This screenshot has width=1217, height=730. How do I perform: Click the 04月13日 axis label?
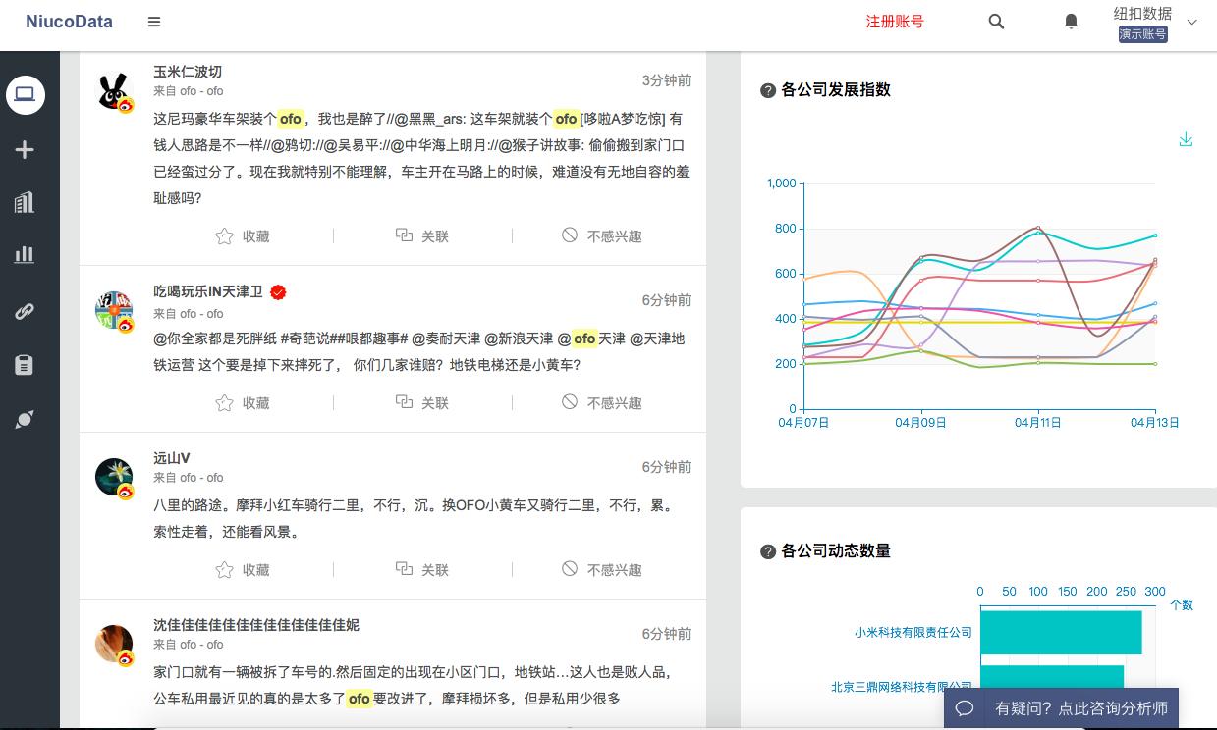1155,423
